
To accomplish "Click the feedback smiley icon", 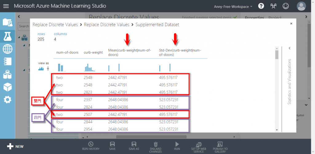I will click(x=285, y=6).
